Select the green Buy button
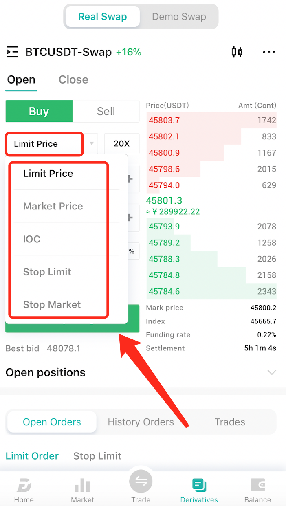This screenshot has height=506, width=286. [x=39, y=111]
